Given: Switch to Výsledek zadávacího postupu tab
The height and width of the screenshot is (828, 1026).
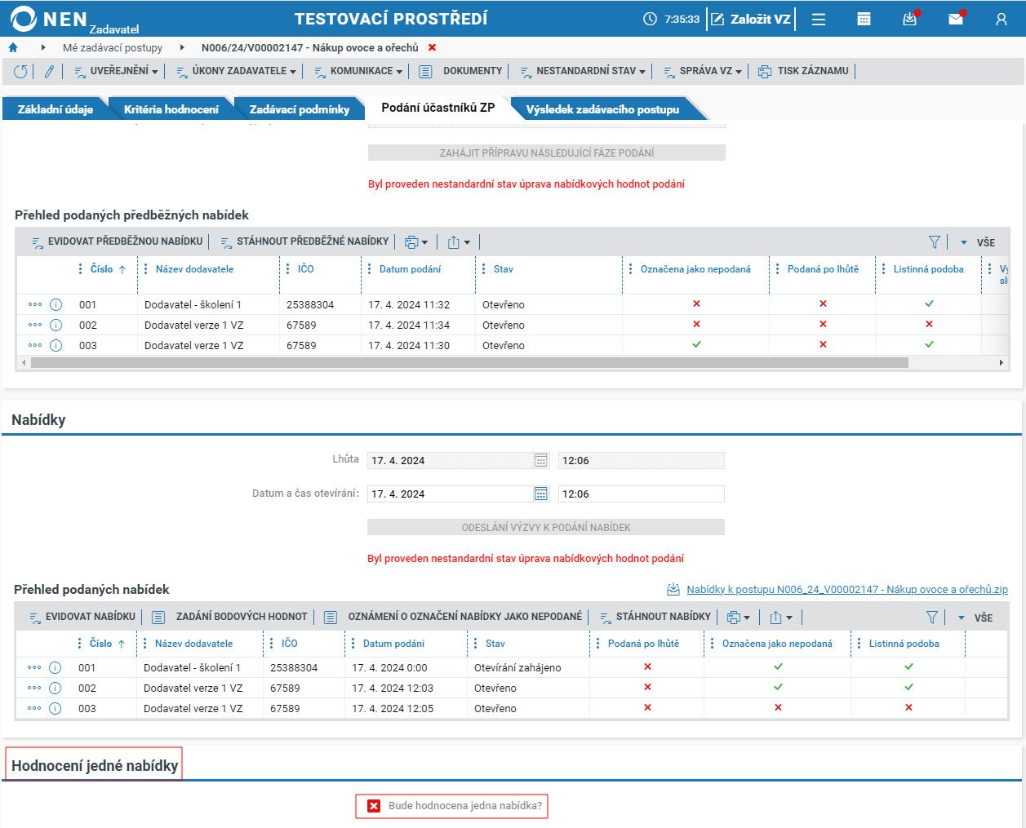Looking at the screenshot, I should pyautogui.click(x=602, y=109).
